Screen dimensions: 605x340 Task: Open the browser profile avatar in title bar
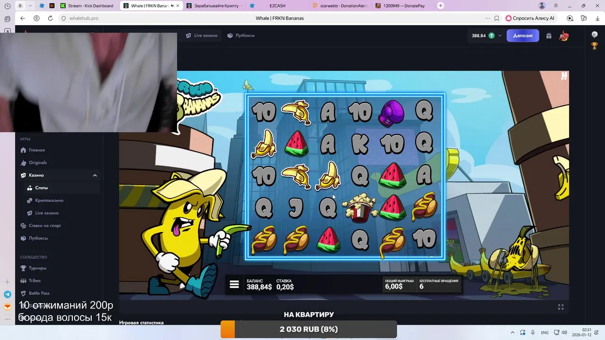542,6
